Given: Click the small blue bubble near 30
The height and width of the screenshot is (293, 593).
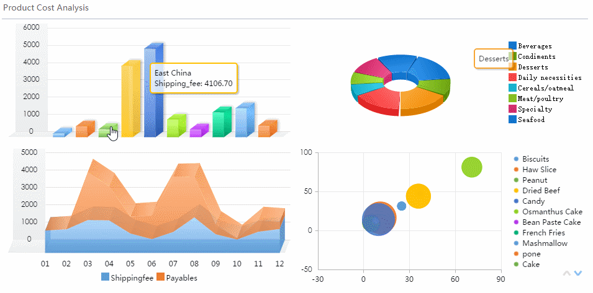Looking at the screenshot, I should [x=401, y=206].
